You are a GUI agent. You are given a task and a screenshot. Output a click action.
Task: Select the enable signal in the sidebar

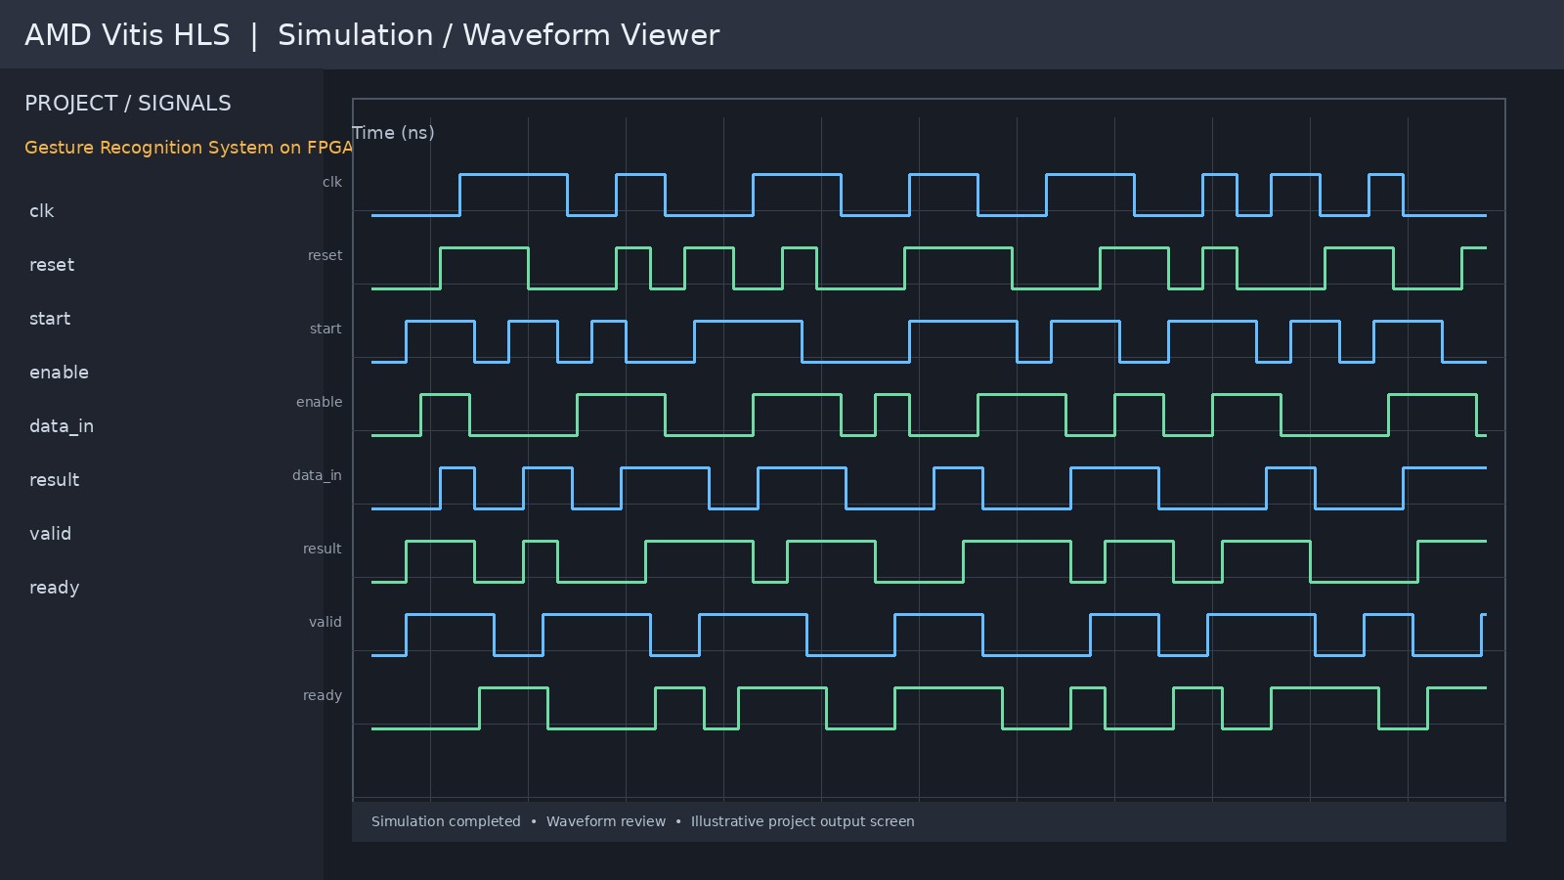[59, 373]
